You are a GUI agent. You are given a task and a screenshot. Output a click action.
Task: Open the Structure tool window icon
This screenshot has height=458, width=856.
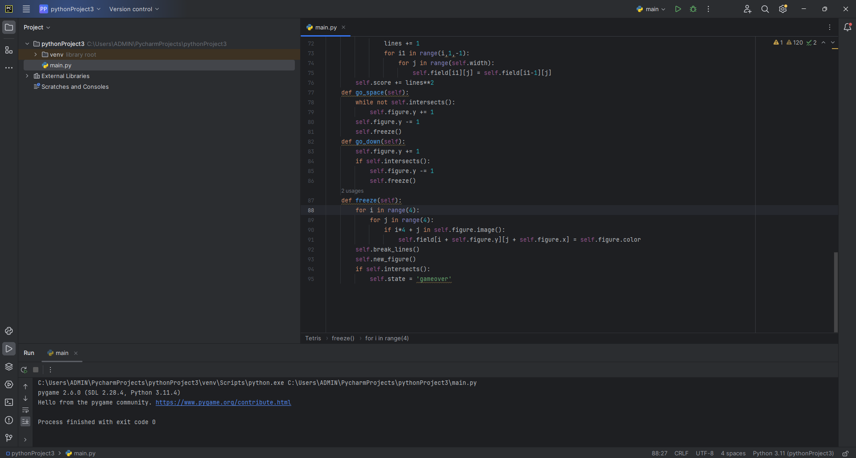(x=9, y=50)
